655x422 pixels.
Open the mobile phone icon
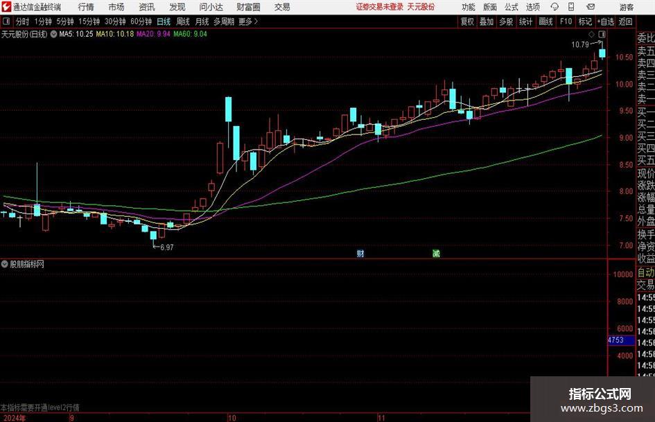click(x=571, y=7)
